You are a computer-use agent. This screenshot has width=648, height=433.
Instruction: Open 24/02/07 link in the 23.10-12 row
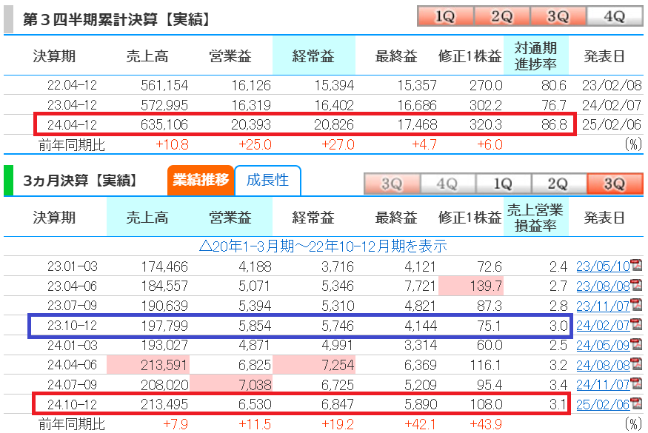[x=603, y=326]
